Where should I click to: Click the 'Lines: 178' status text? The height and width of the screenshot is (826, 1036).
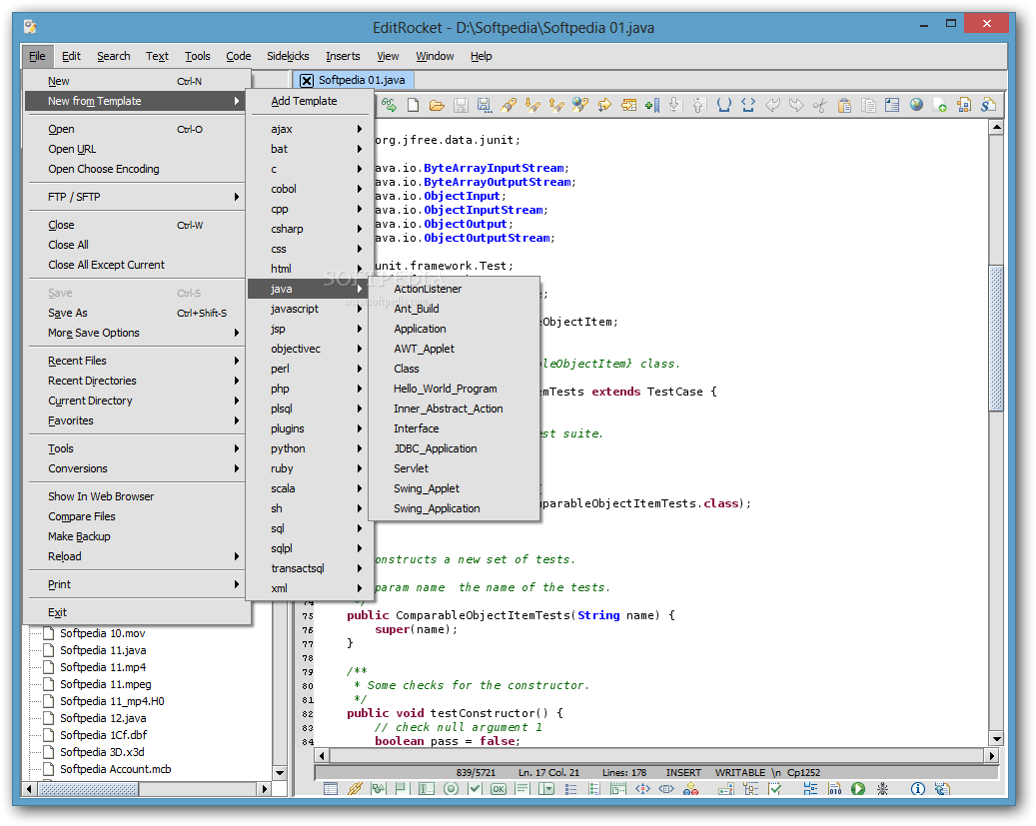click(x=623, y=772)
